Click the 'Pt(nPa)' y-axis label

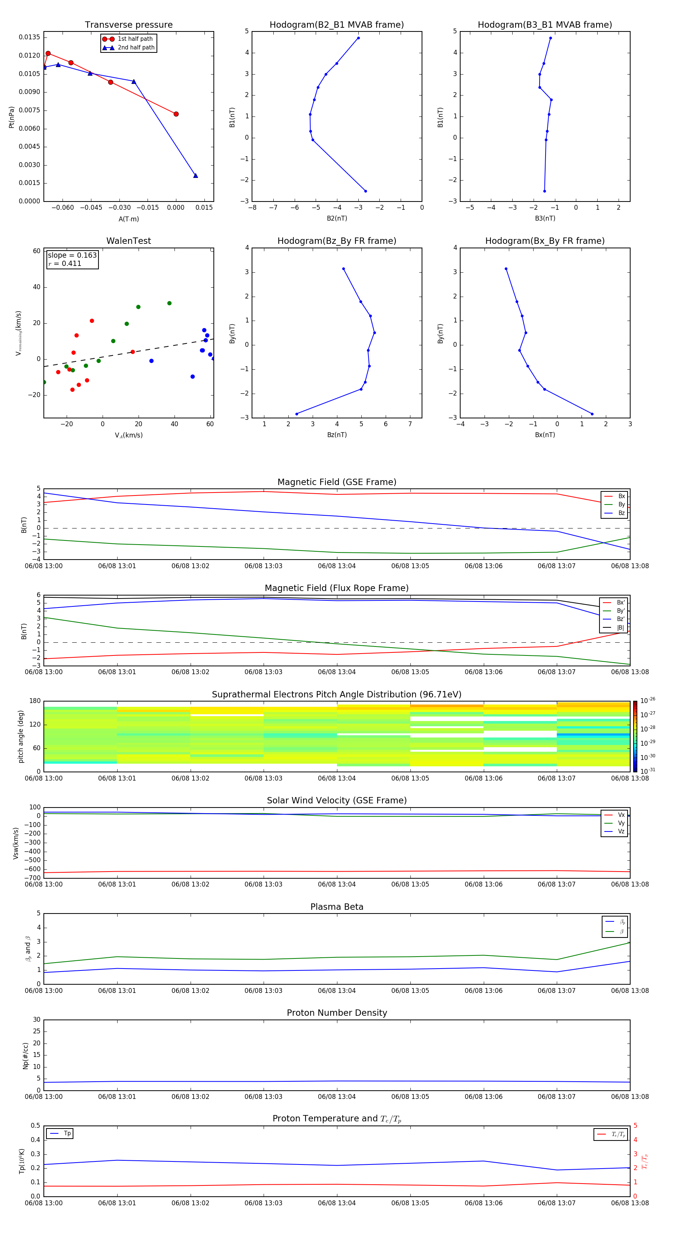coord(12,117)
